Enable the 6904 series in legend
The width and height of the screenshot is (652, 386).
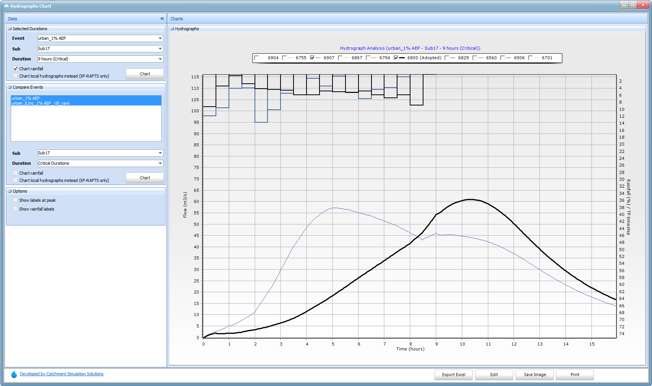tap(256, 58)
